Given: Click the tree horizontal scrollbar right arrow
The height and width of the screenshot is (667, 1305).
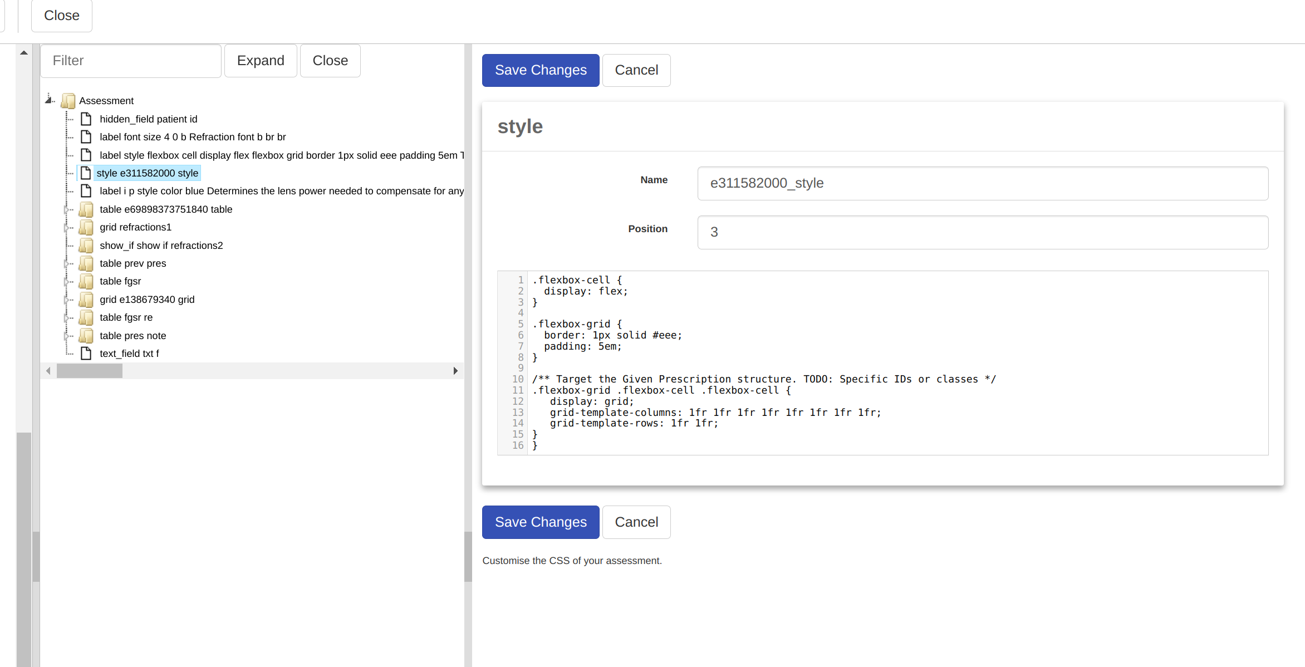Looking at the screenshot, I should point(455,371).
